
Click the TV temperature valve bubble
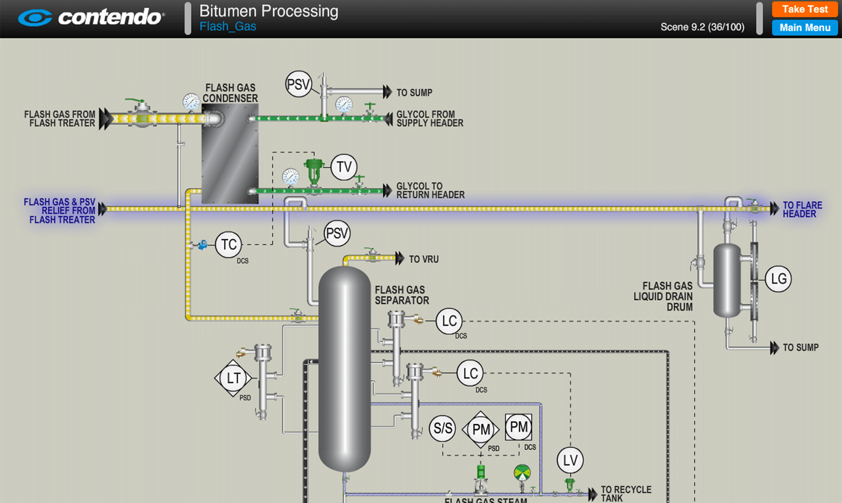(344, 167)
